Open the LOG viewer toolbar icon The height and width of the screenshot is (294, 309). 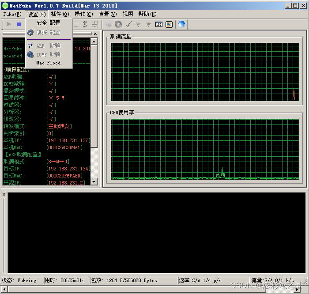point(159,24)
